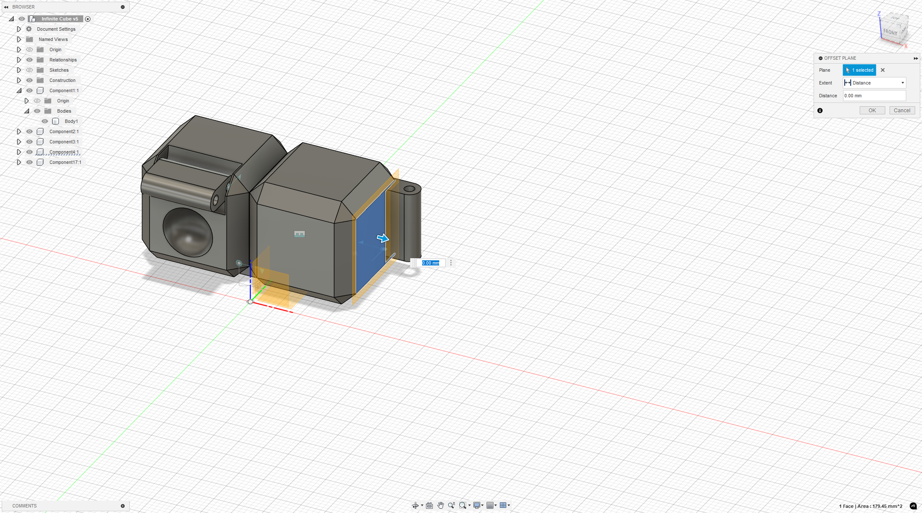Viewport: 922px width, 513px height.
Task: Open Viewports layout icon
Action: click(503, 505)
